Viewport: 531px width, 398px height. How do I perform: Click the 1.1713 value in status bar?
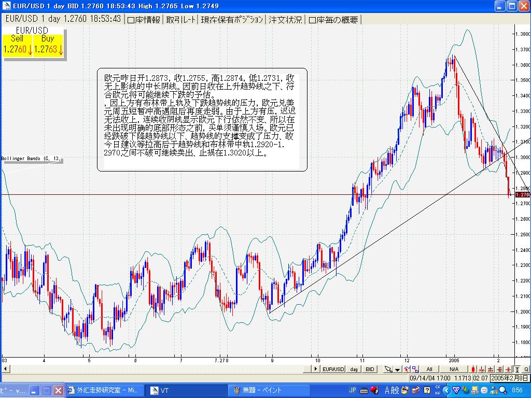tap(463, 378)
